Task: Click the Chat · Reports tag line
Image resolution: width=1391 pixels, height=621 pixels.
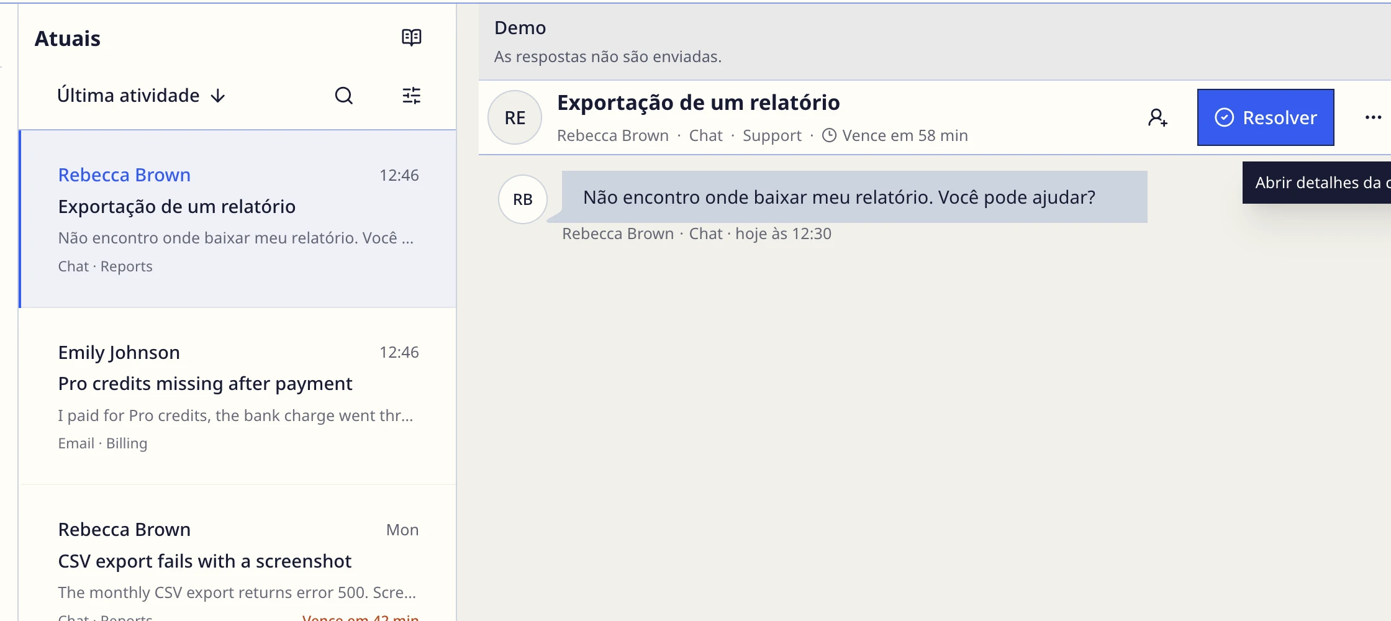Action: [x=105, y=266]
